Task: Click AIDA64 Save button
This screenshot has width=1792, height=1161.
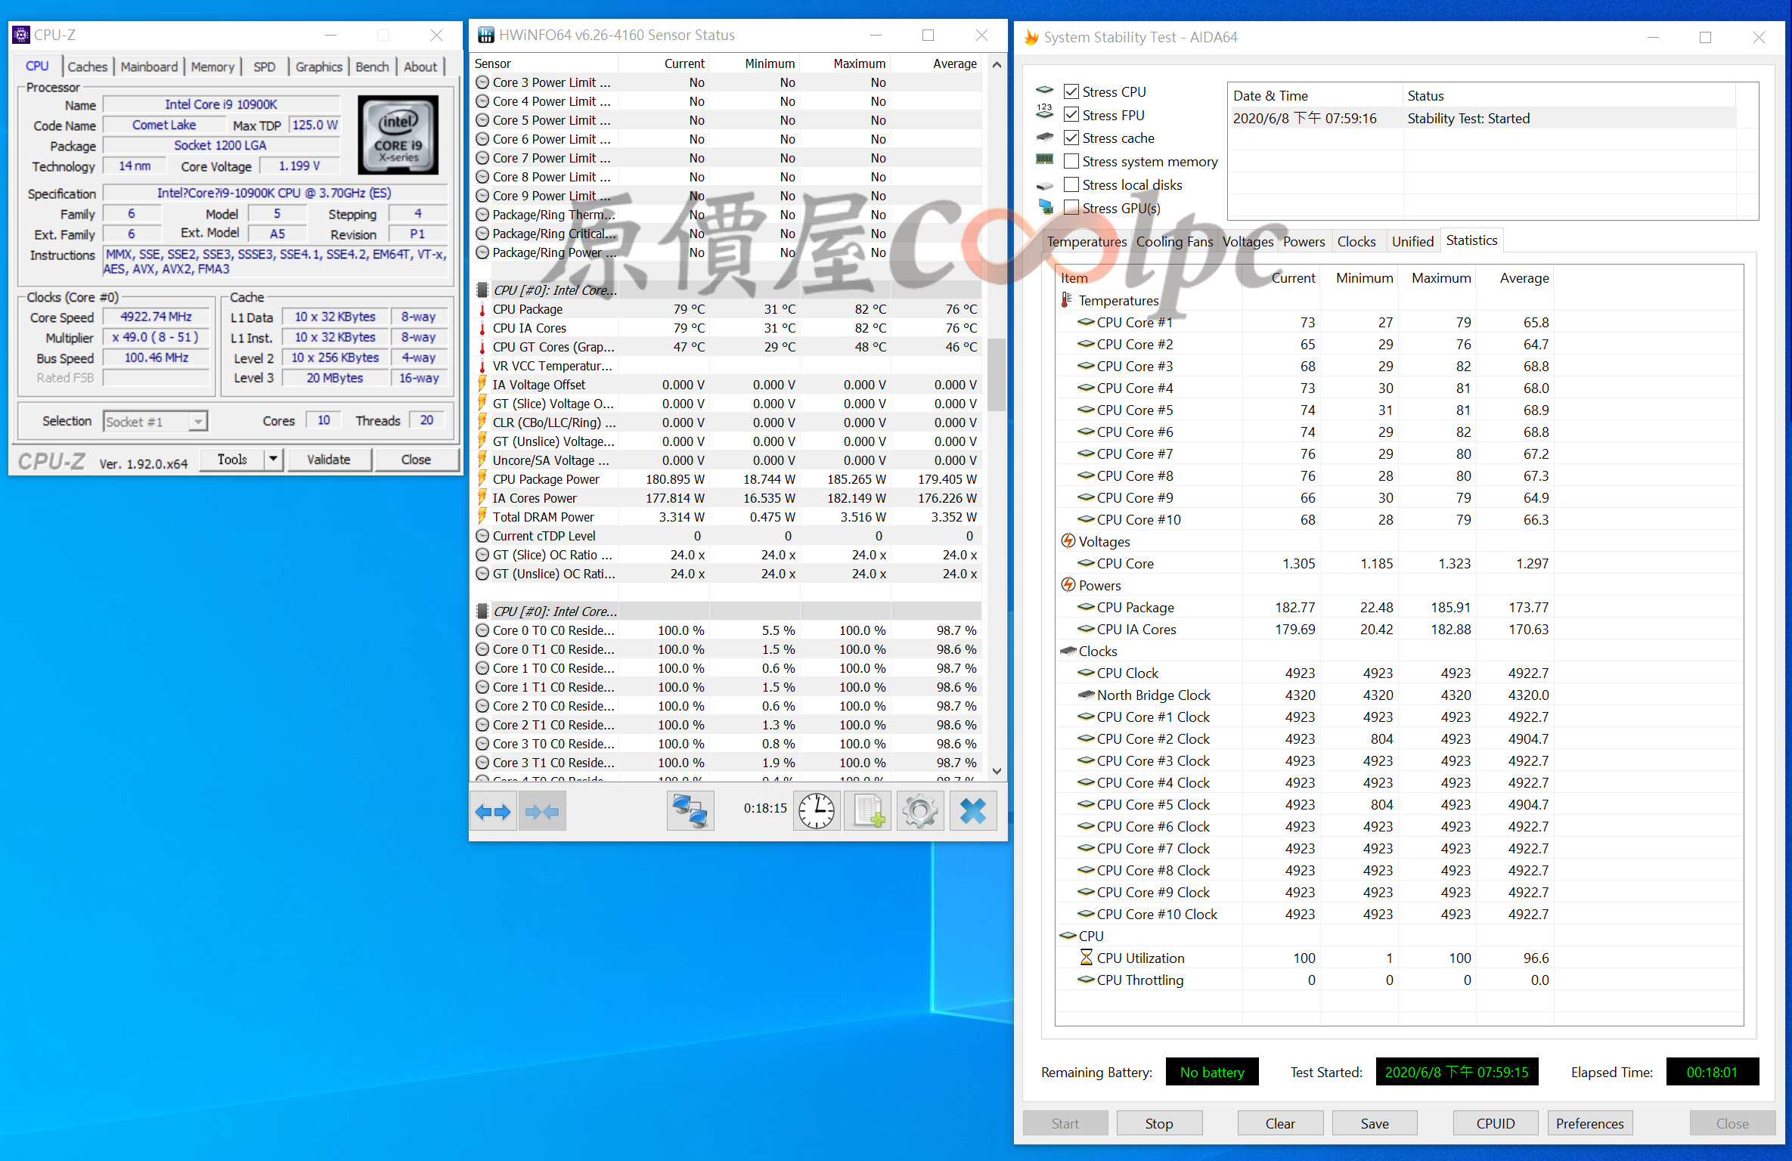Action: pyautogui.click(x=1374, y=1123)
